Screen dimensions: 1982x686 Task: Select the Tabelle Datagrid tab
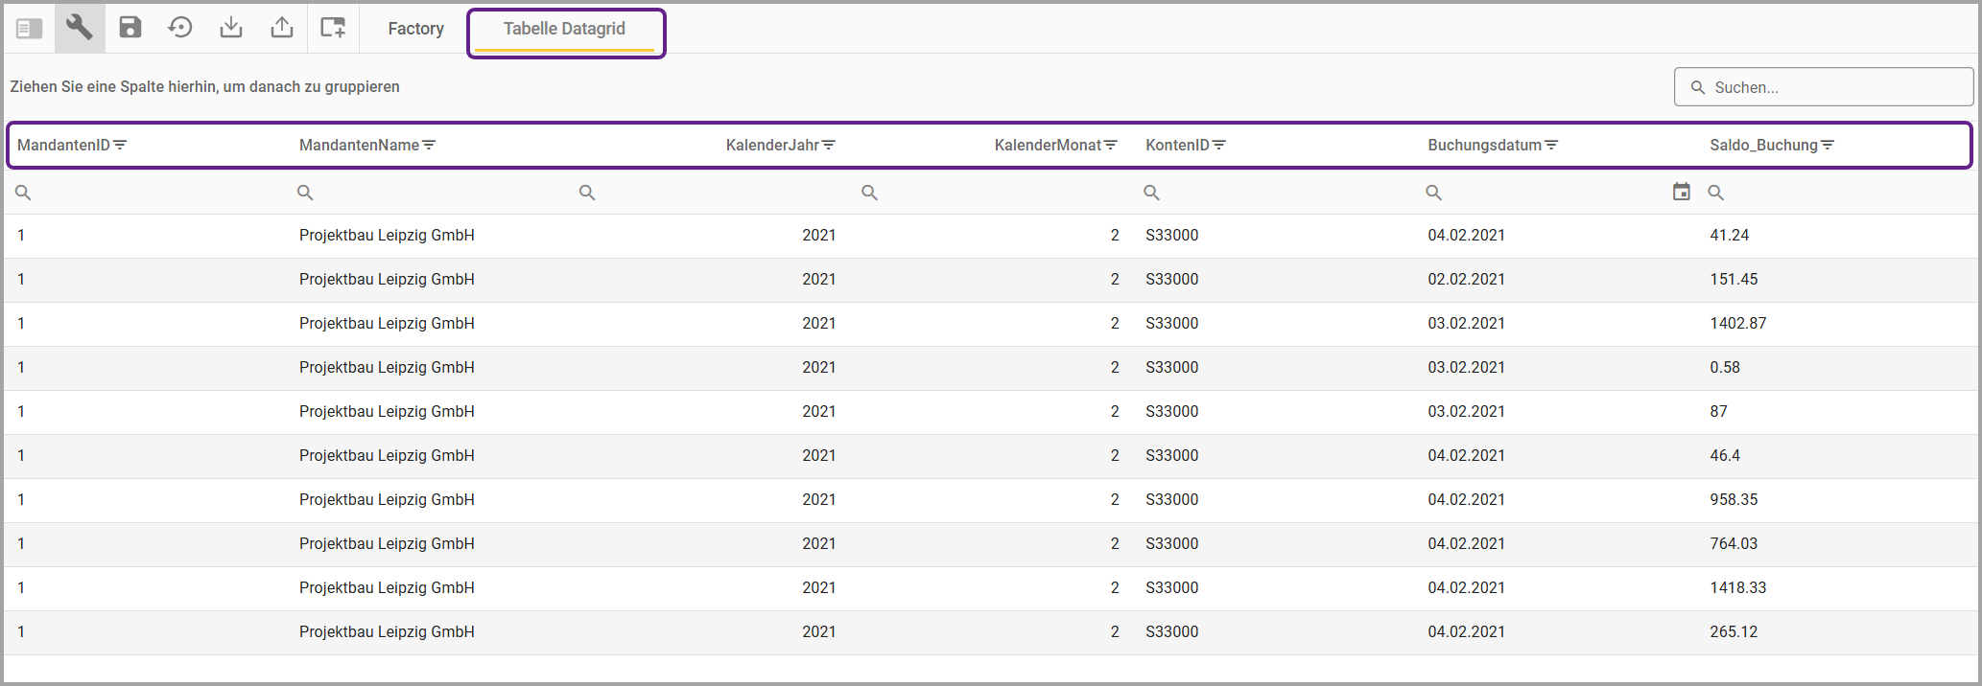[564, 29]
